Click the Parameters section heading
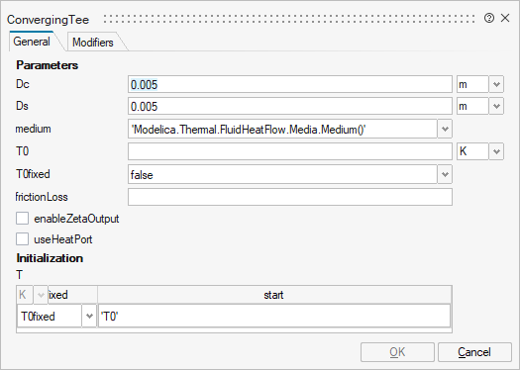This screenshot has height=370, width=520. coord(48,65)
